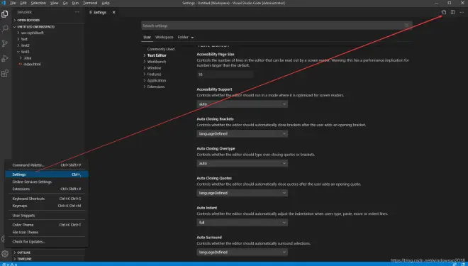Screen dimensions: 468x266
Task: Open the Source Control view
Action: pyautogui.click(x=5, y=43)
